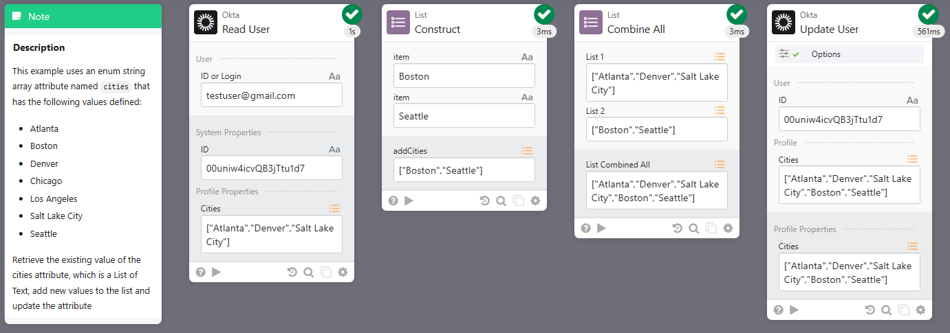The image size is (950, 333).
Task: Run the Read User card with play icon
Action: click(x=217, y=272)
